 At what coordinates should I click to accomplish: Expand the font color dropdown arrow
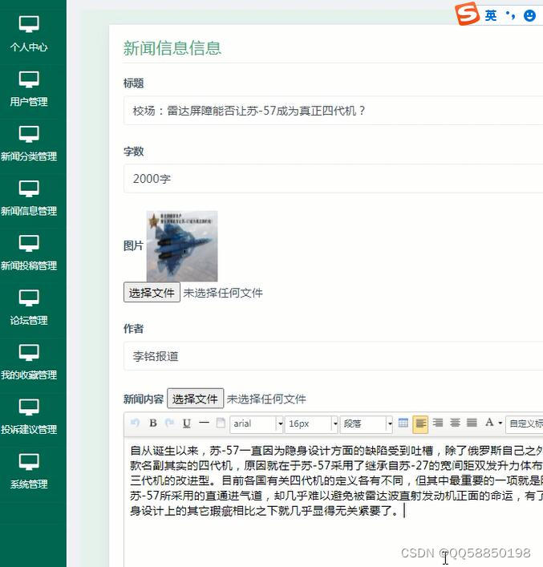pyautogui.click(x=500, y=423)
